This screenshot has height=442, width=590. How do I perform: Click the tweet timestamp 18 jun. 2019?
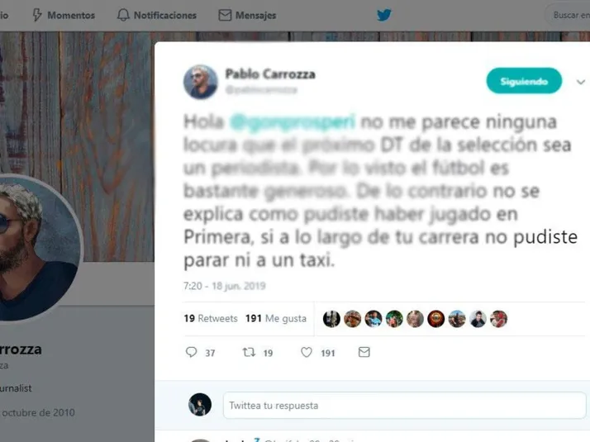224,286
